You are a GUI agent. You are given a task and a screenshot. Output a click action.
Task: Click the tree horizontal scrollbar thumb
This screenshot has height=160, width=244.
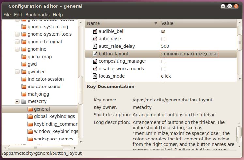click(x=36, y=148)
